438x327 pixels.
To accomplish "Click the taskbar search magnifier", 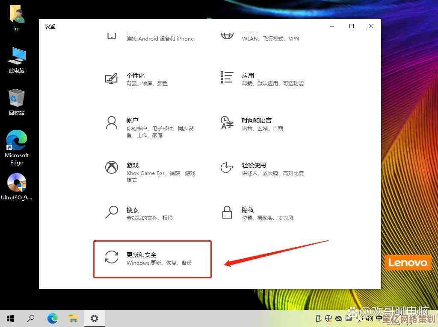I will click(31, 318).
